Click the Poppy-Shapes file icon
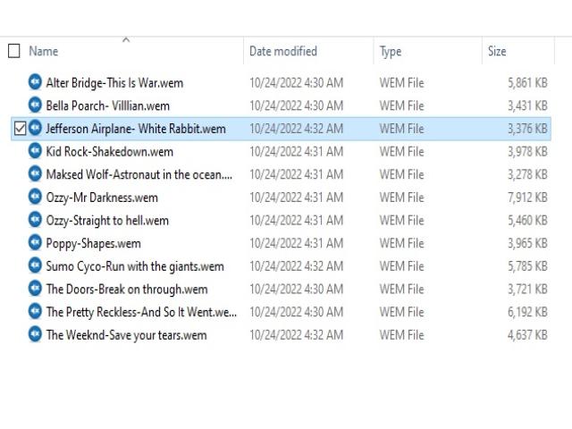 (x=35, y=243)
